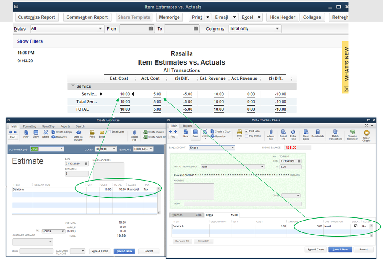Click Reorder Reminder icon
This screenshot has width=383, height=262.
(x=352, y=132)
